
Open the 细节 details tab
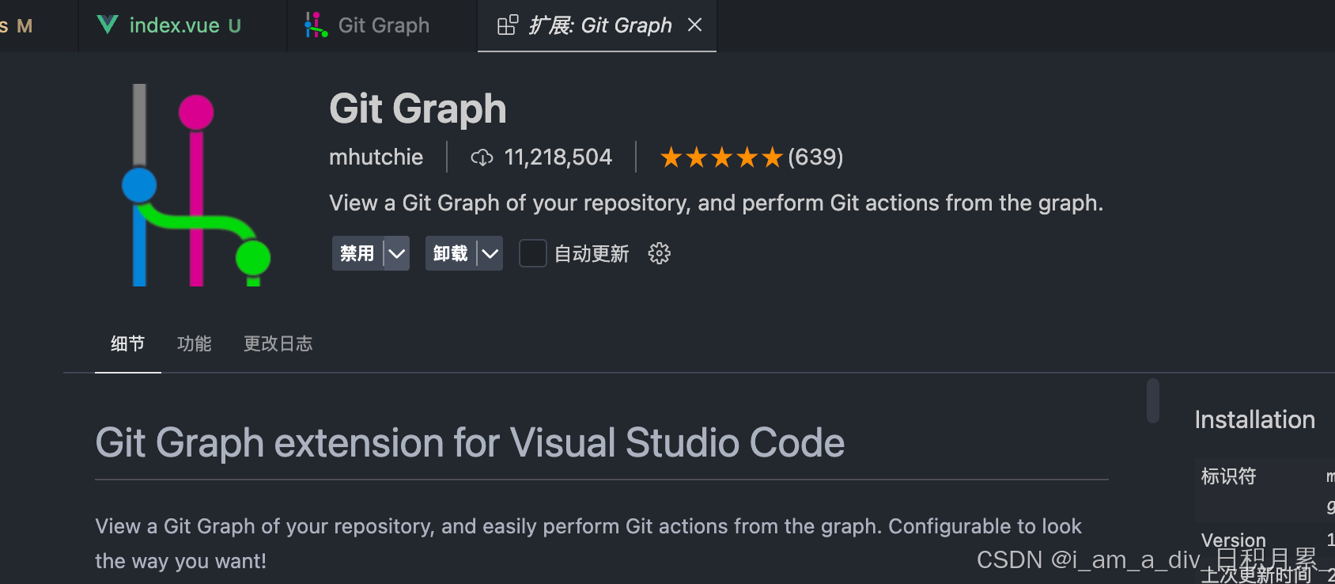(x=127, y=343)
